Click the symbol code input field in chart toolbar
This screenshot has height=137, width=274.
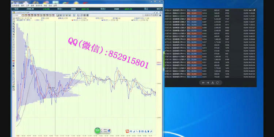coord(17,15)
